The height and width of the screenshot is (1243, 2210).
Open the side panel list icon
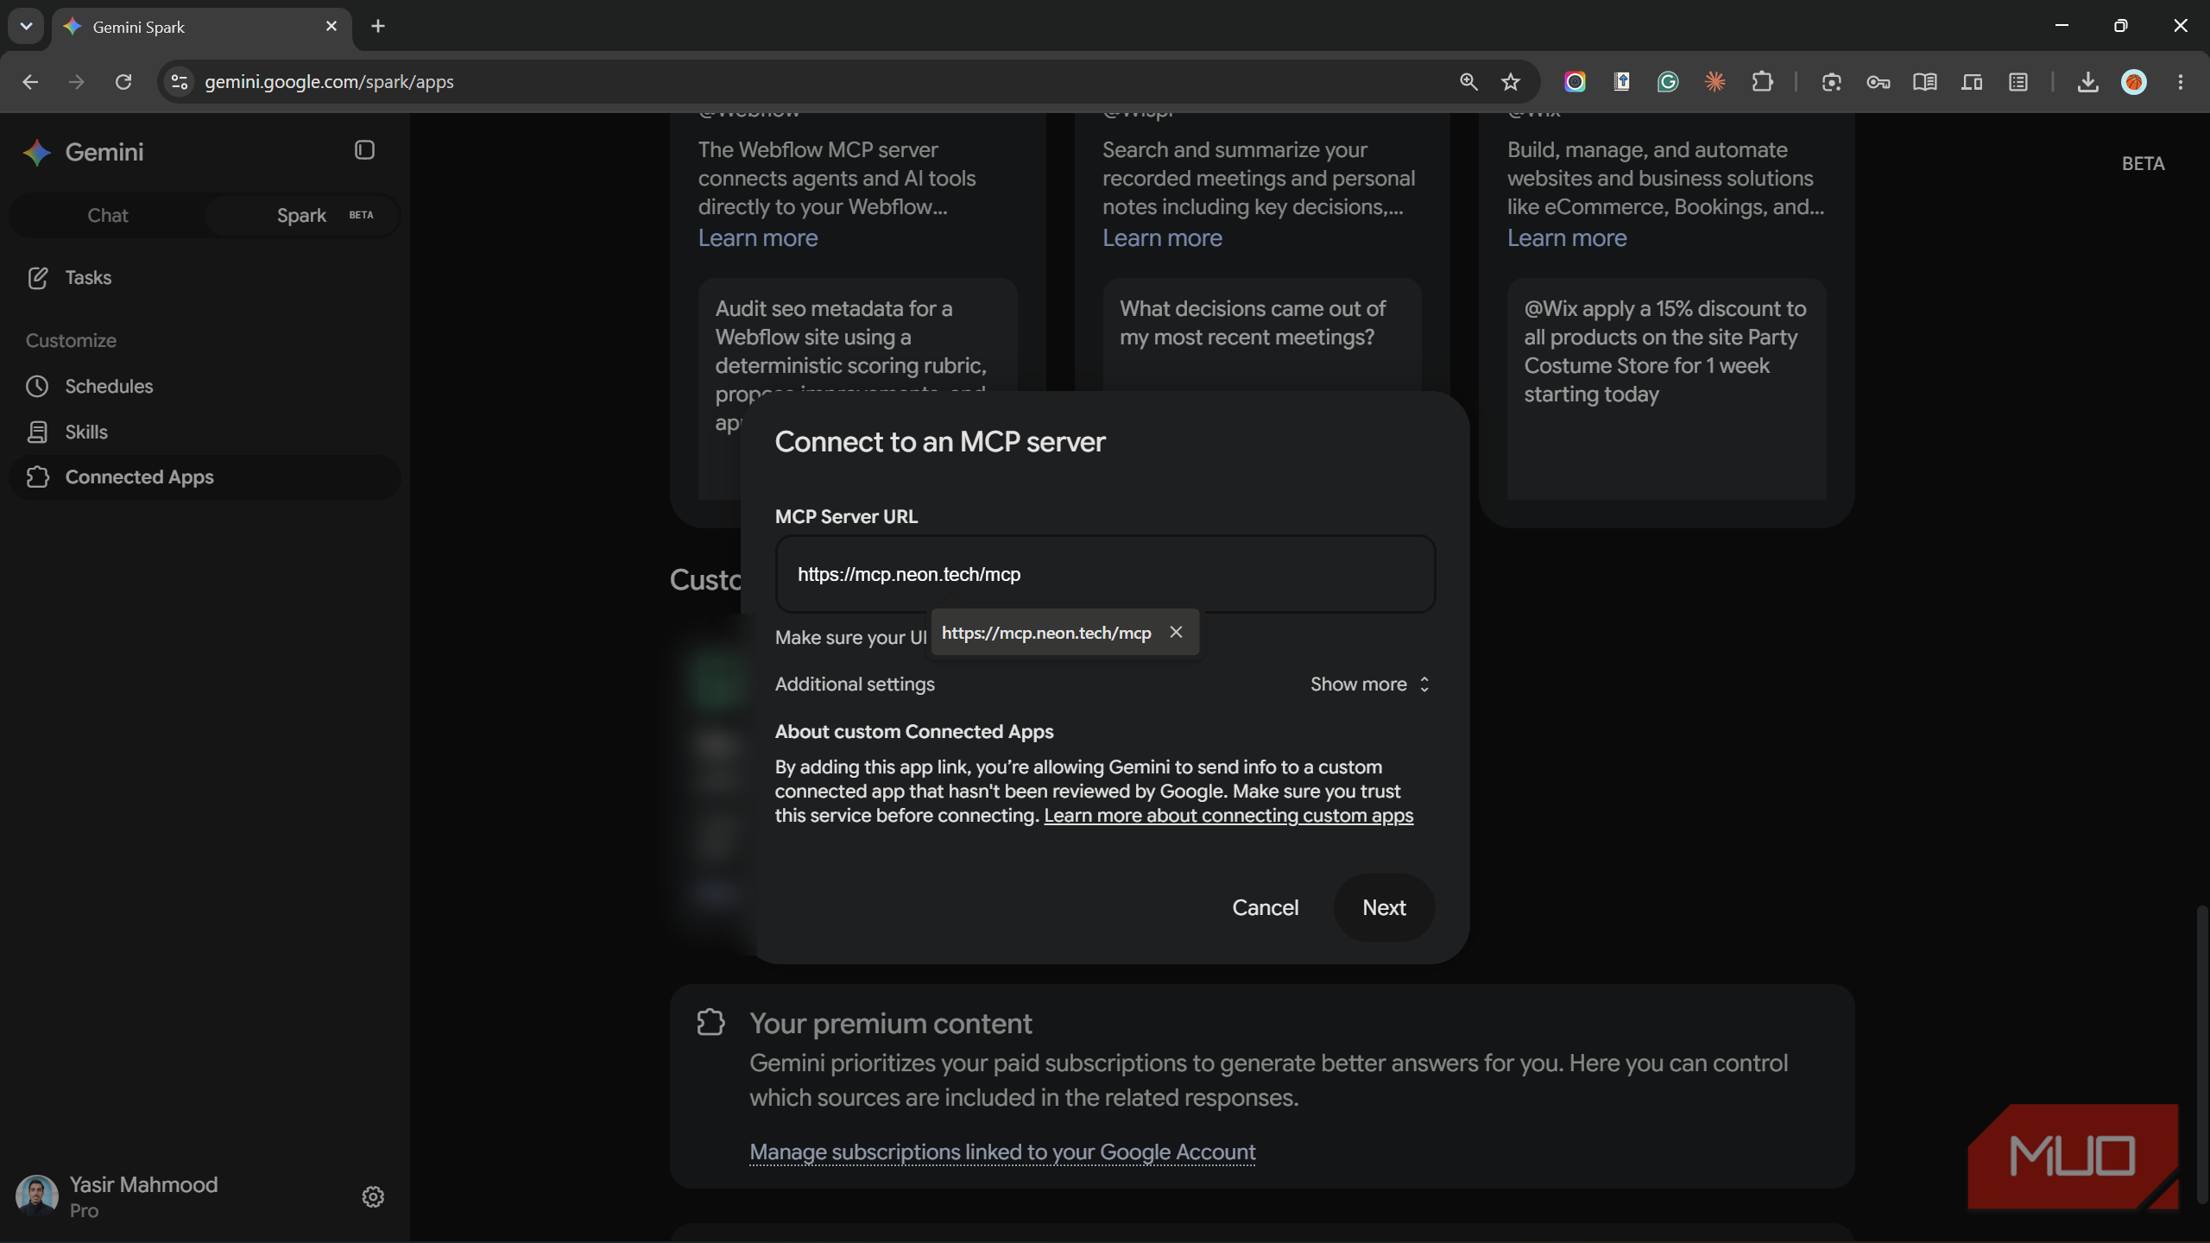[x=2017, y=82]
